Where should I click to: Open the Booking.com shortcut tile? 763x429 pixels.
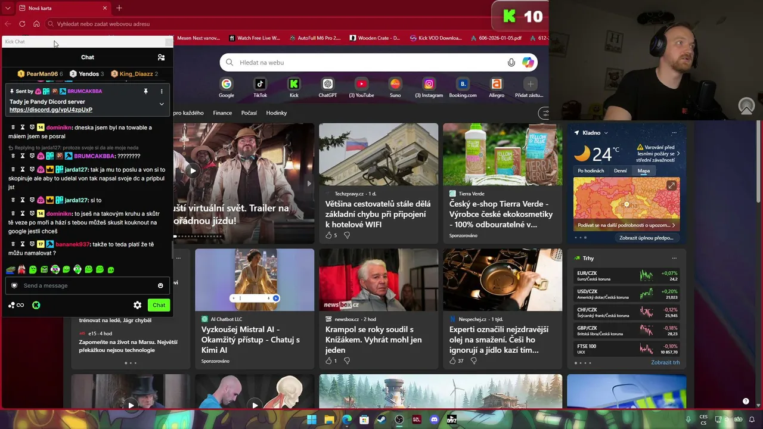tap(463, 87)
